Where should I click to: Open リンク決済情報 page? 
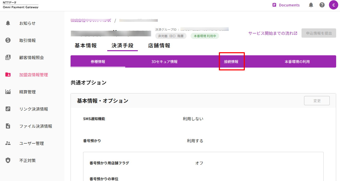click(34, 109)
